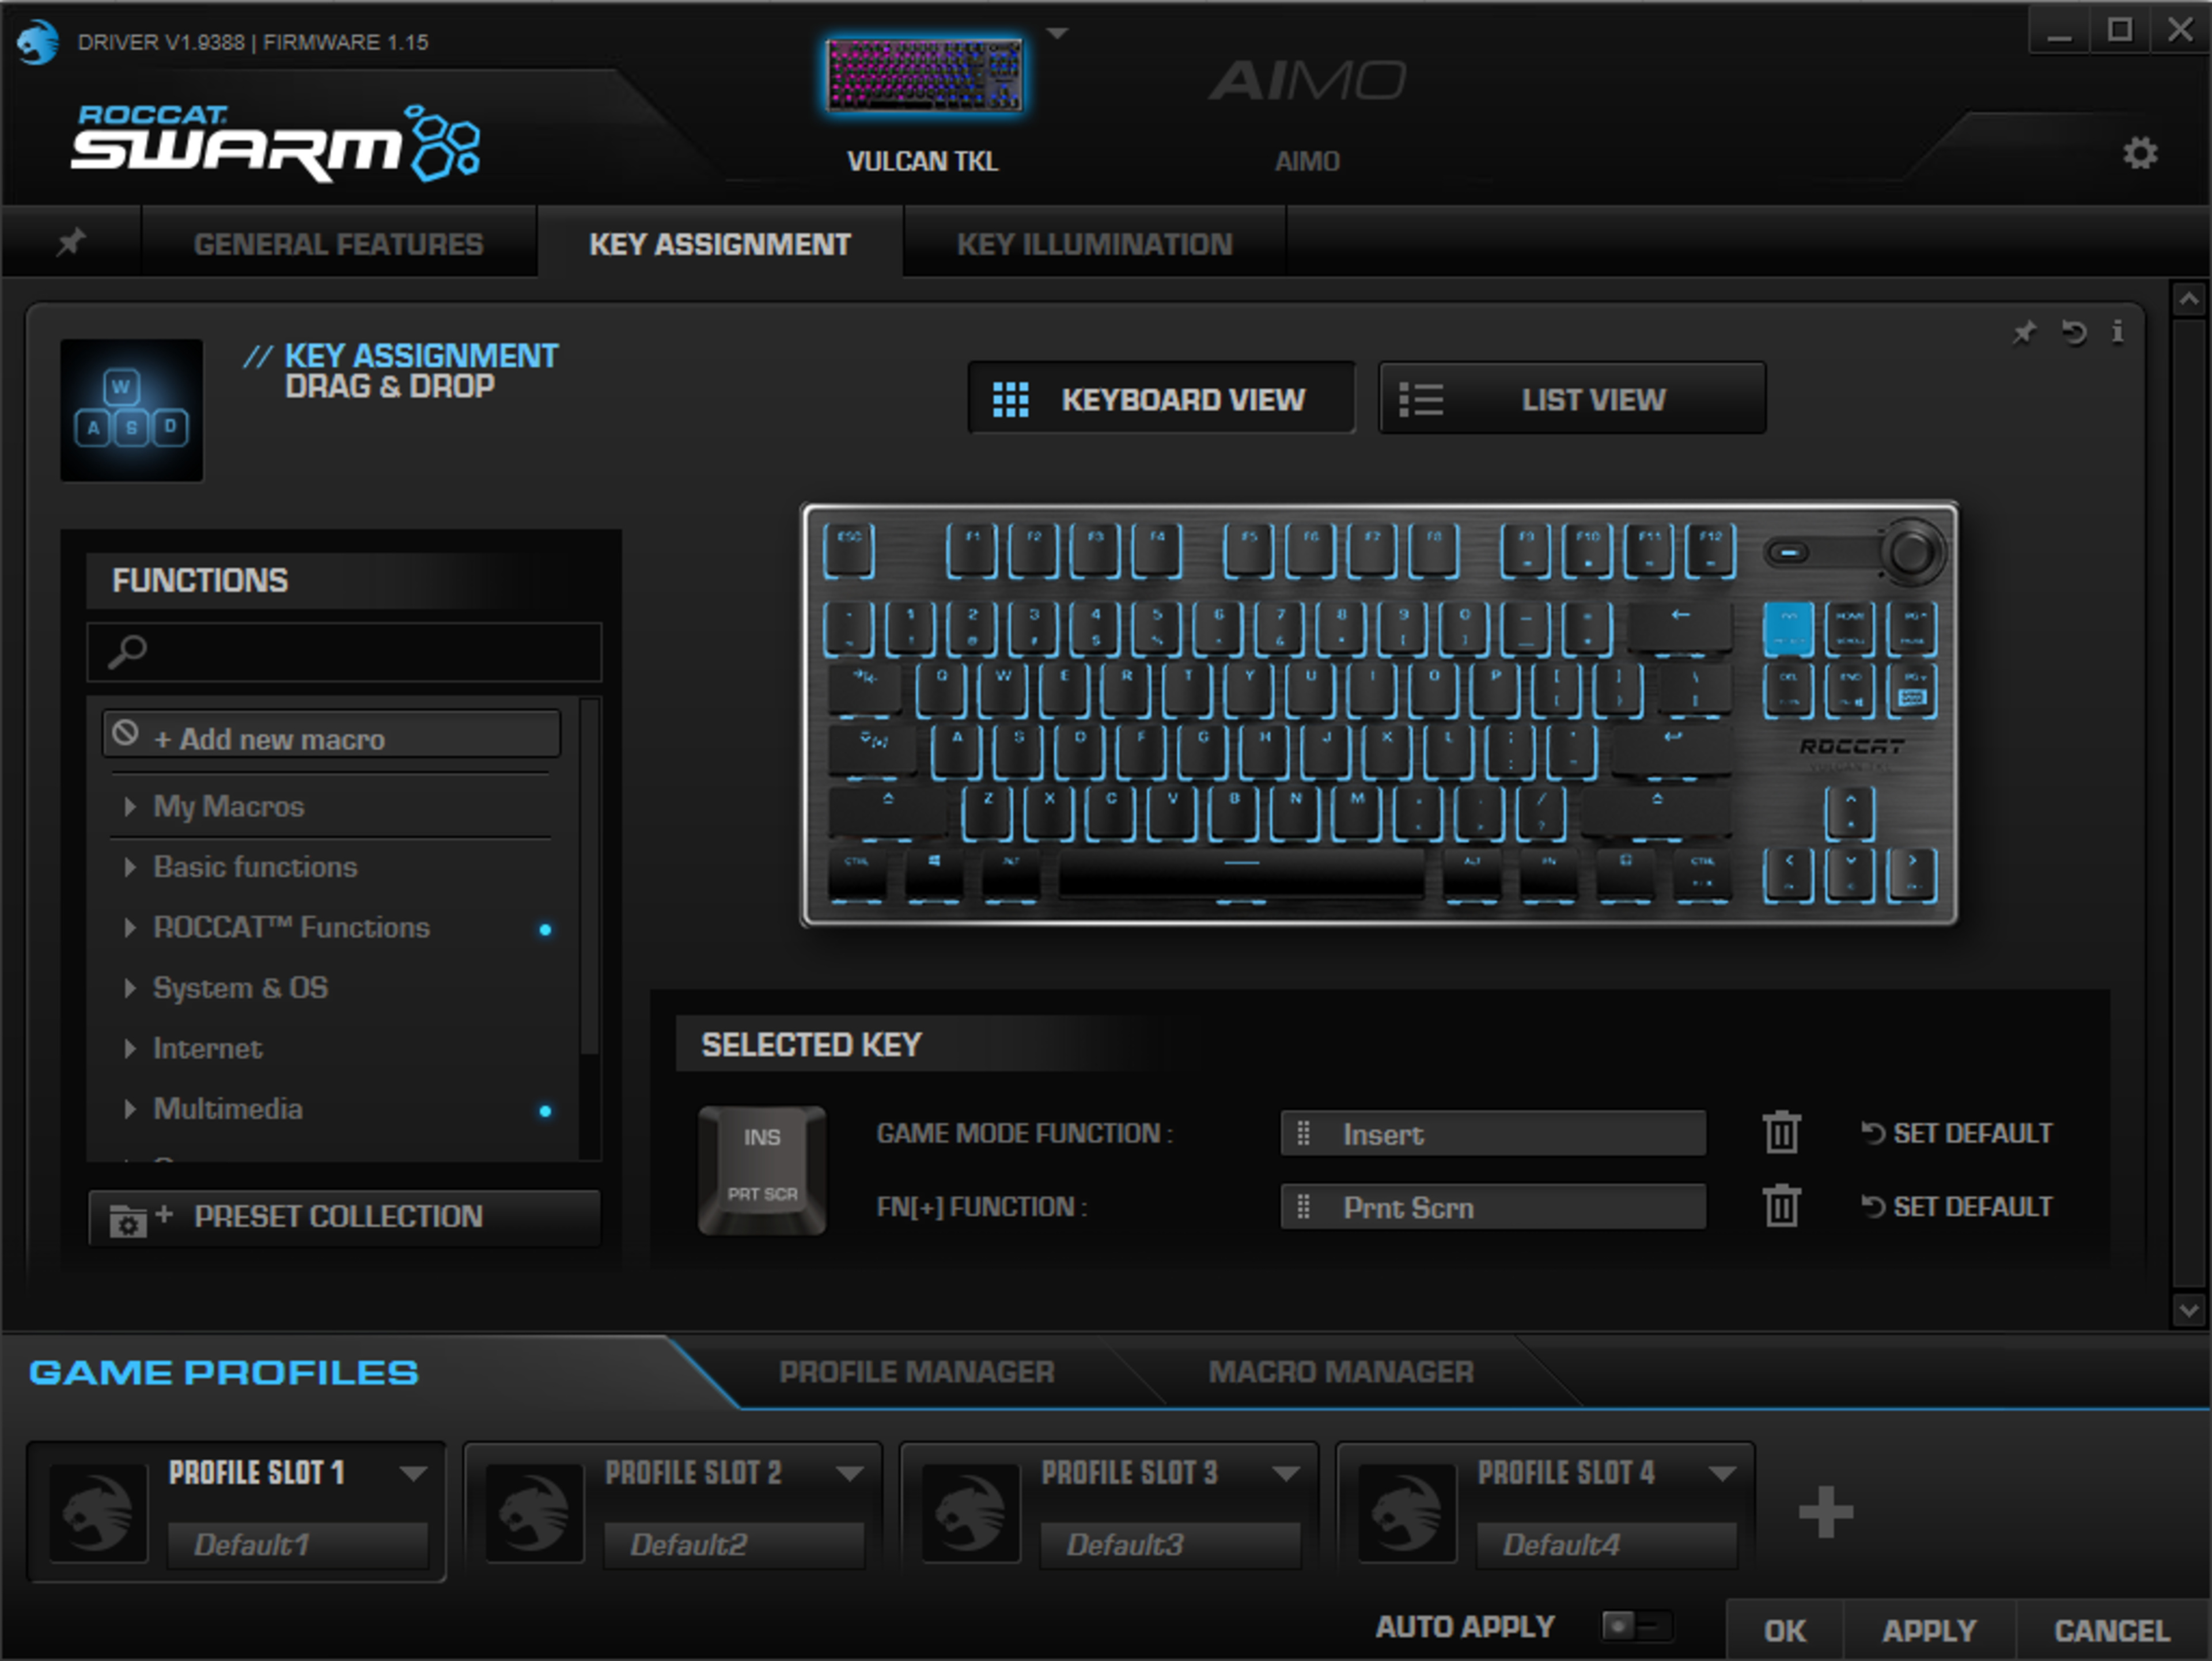Screen dimensions: 2212x1661
Task: Open Profile Slot 4 dropdown arrow
Action: point(1722,1473)
